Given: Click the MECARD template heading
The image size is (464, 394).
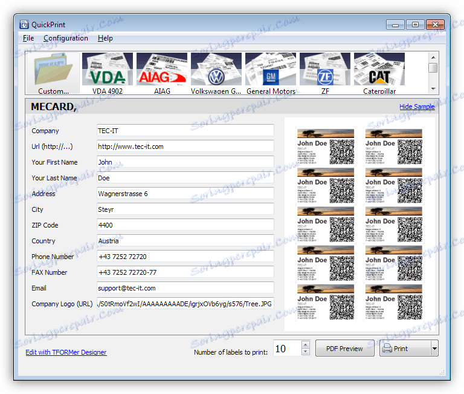Looking at the screenshot, I should [54, 107].
